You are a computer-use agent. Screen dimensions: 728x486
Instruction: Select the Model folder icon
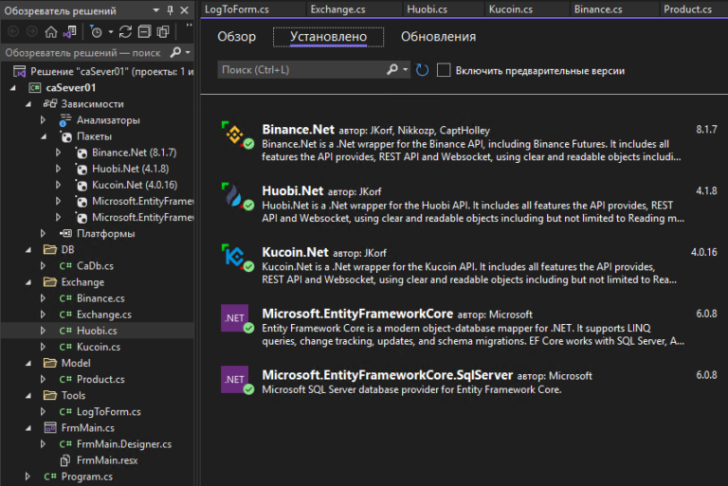point(50,363)
